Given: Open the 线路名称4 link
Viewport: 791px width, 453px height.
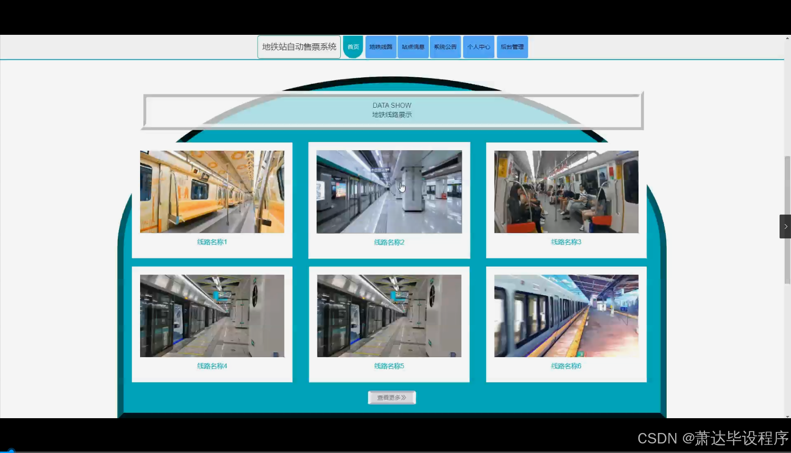Looking at the screenshot, I should point(212,366).
